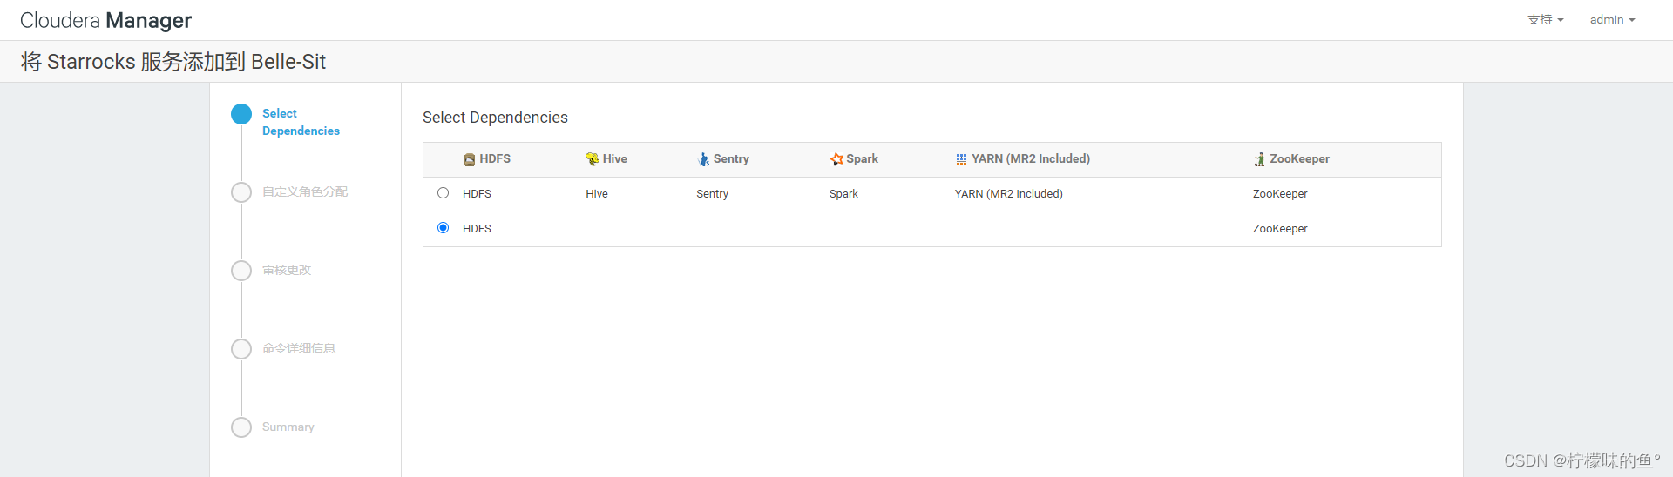
Task: Select the HDFS and ZooKeeper only radio option
Action: [x=444, y=228]
